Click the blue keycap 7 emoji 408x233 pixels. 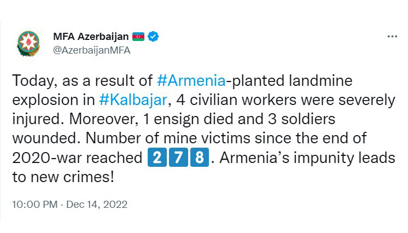(178, 157)
